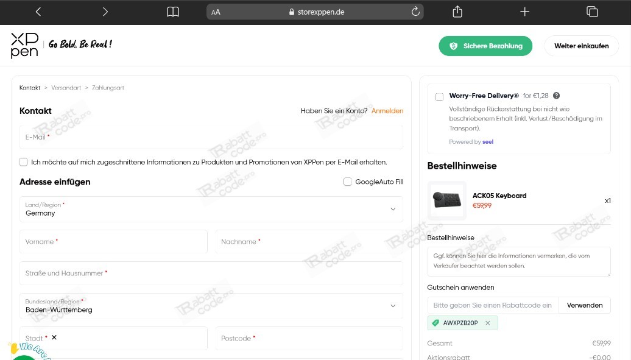Go to the Versandart breadcrumb step
Viewport: 631px width, 360px height.
(66, 88)
